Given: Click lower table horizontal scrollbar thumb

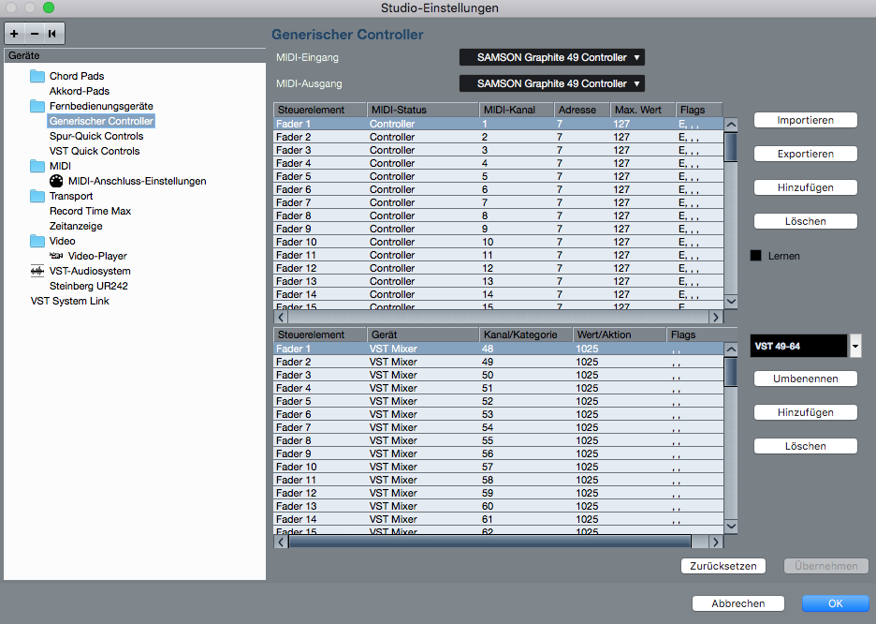Looking at the screenshot, I should click(490, 542).
